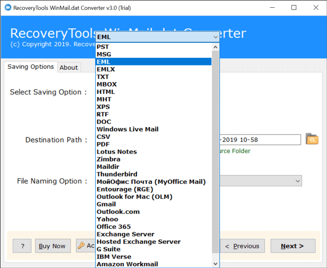Select Thunderbird in the dropdown
327x268 pixels.
[x=154, y=174]
